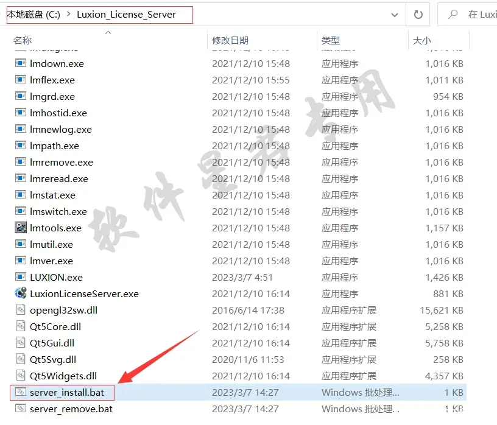
Task: Click the lmreread.exe file icon
Action: point(21,178)
